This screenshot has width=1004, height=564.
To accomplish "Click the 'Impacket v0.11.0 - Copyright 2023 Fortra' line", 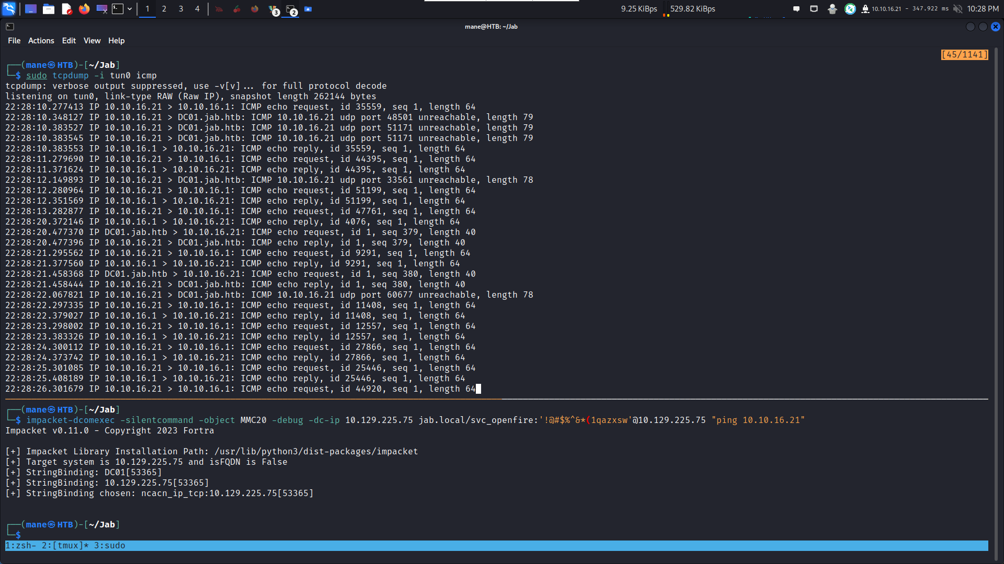I will 110,431.
